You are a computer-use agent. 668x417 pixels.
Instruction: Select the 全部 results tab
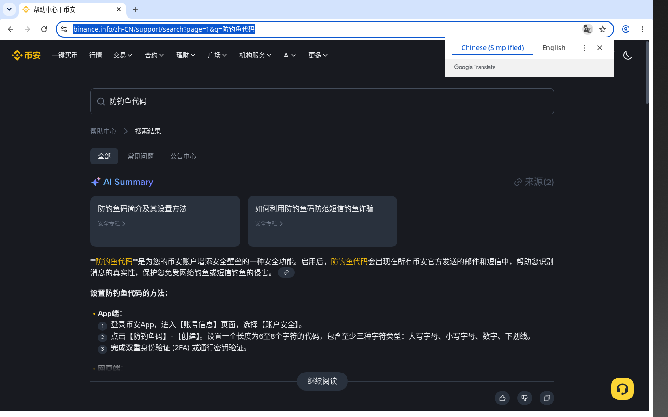(104, 156)
